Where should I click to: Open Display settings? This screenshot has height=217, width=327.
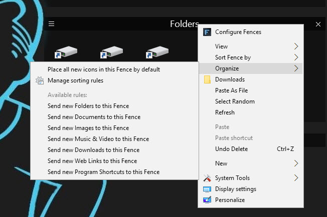click(x=251, y=189)
